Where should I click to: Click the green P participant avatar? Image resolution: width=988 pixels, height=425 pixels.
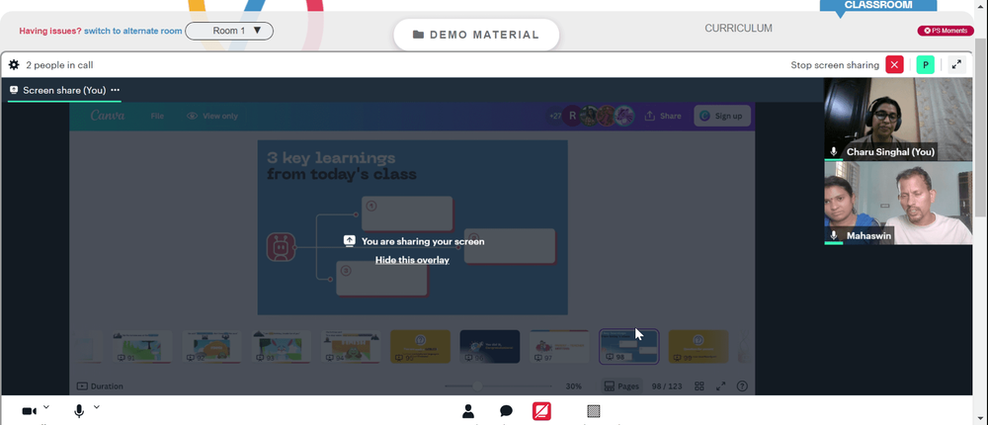tap(925, 65)
